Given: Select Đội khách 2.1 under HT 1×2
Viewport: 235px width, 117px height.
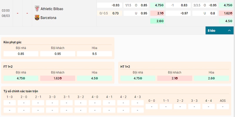Looking at the screenshot, I should click(x=174, y=78).
